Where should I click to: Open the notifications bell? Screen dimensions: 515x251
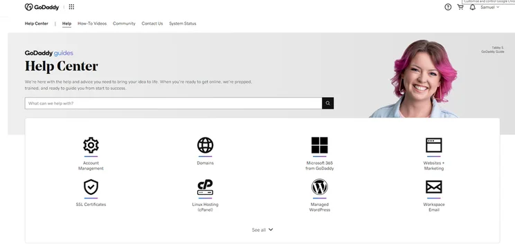point(472,7)
